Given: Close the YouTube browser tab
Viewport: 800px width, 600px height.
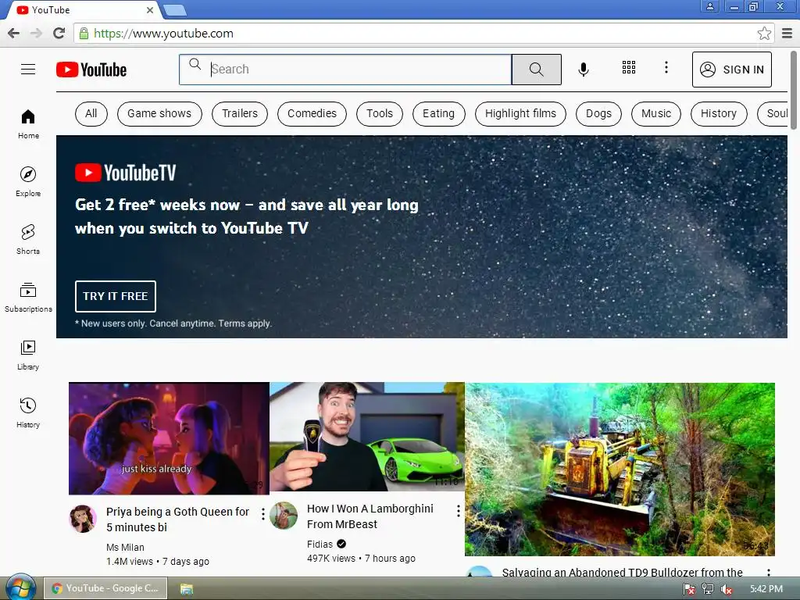Looking at the screenshot, I should click(149, 10).
